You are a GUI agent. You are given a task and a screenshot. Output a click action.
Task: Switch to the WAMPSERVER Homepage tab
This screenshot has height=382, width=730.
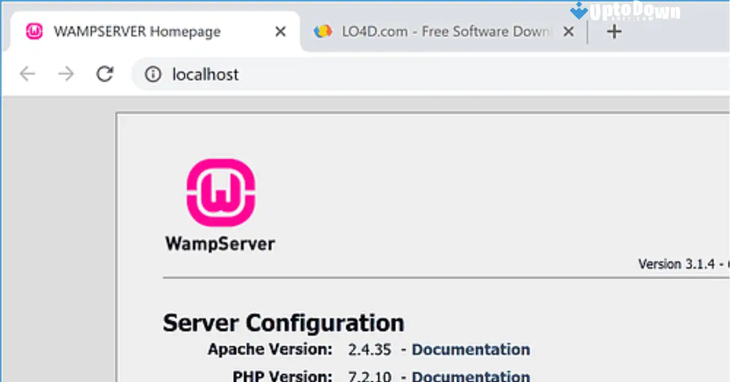[137, 31]
